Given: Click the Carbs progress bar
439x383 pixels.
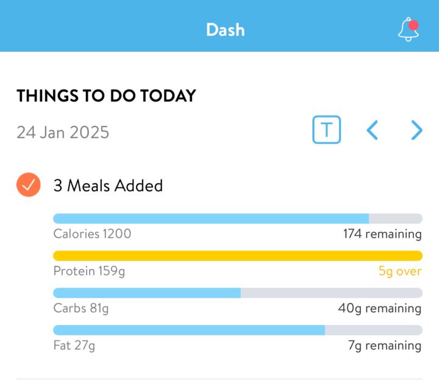Looking at the screenshot, I should (238, 293).
